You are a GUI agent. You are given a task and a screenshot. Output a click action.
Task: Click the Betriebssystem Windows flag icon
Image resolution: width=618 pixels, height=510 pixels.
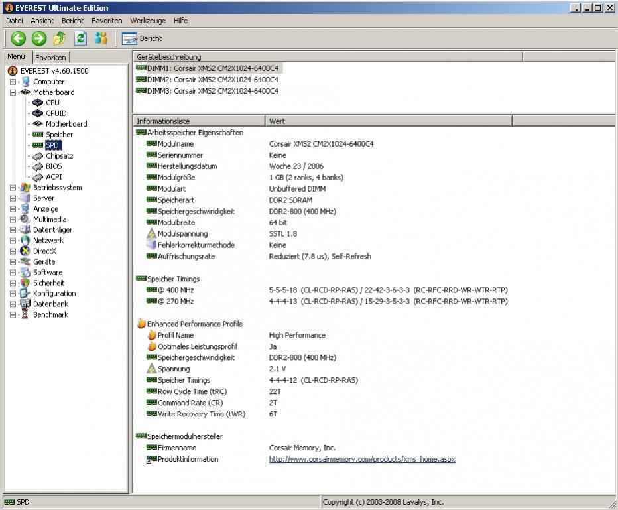pyautogui.click(x=25, y=188)
